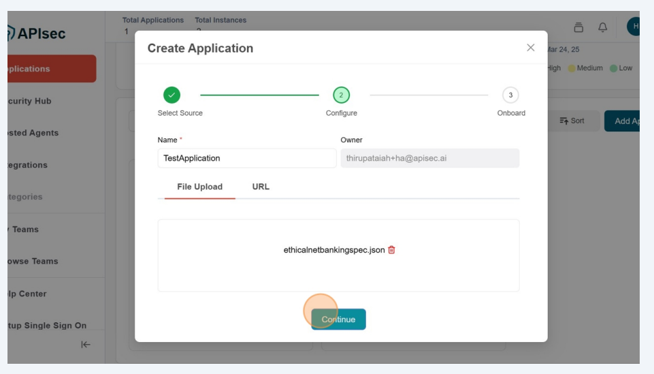The height and width of the screenshot is (374, 654).
Task: Open Help Center in the sidebar
Action: 27,294
